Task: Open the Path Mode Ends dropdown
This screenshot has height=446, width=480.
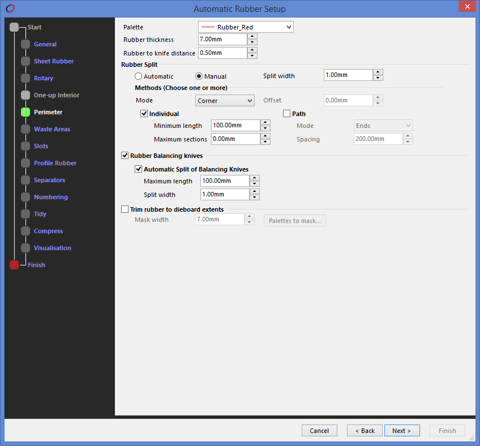Action: click(383, 126)
